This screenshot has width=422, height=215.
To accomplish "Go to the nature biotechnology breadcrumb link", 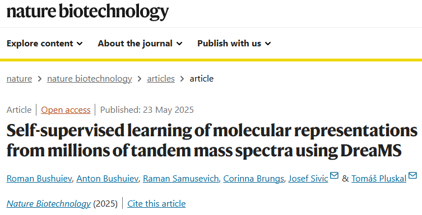I will pos(89,79).
